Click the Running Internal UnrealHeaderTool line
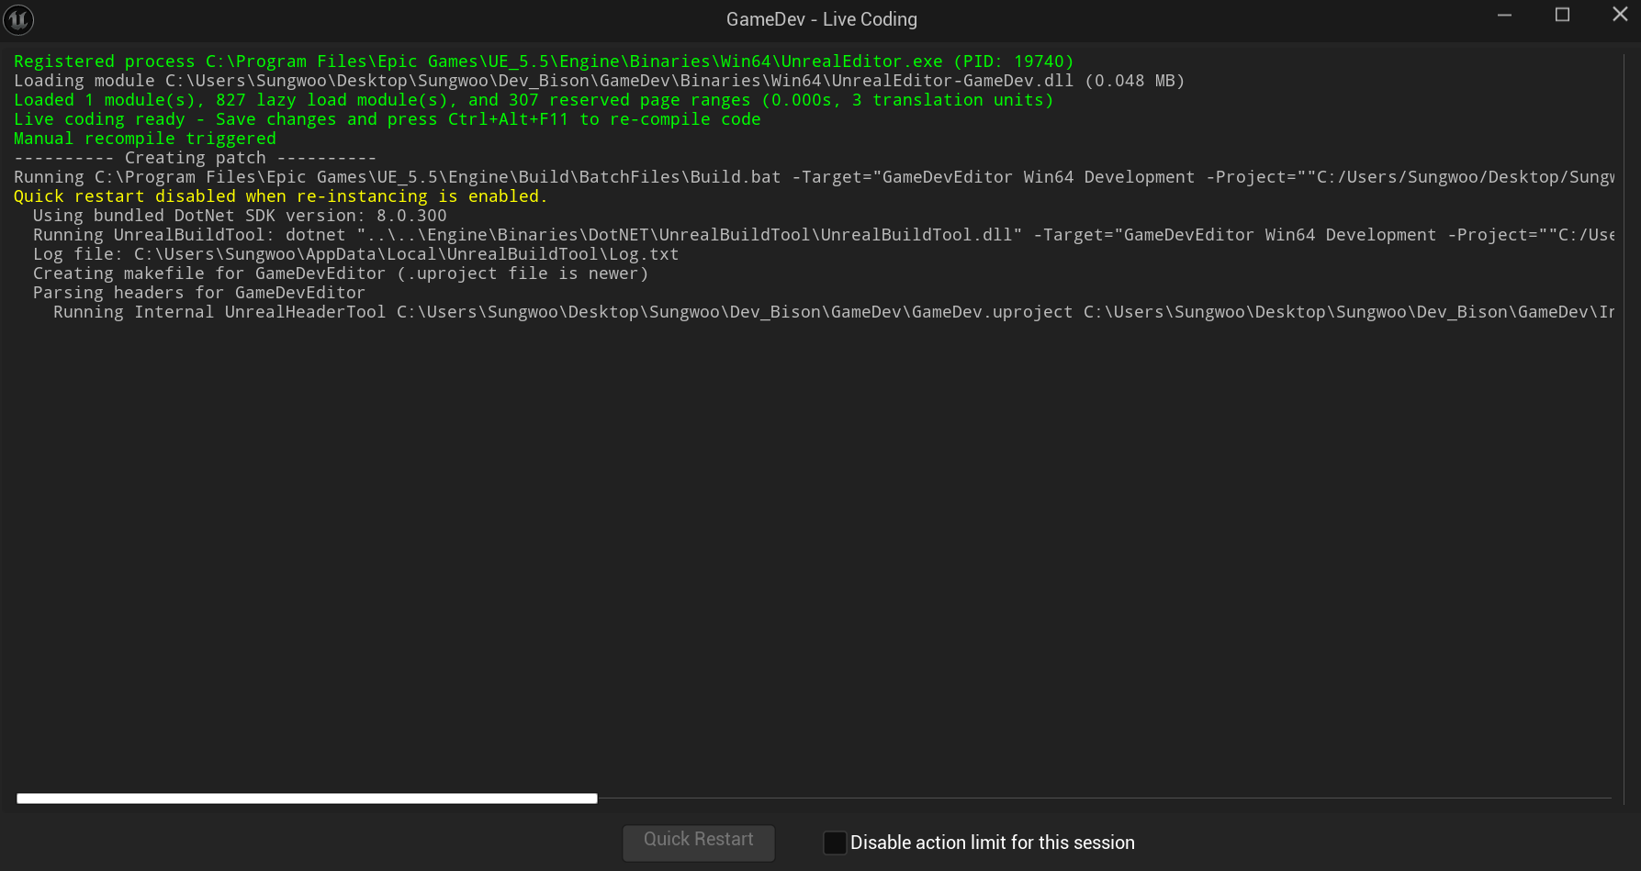Screen dimensions: 1641x871 (x=833, y=312)
